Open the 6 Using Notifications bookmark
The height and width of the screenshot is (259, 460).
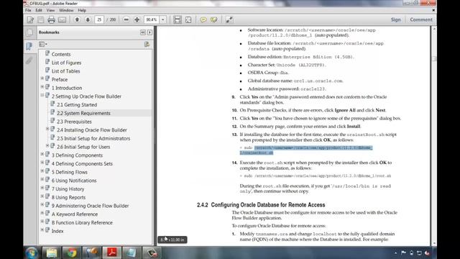point(74,181)
